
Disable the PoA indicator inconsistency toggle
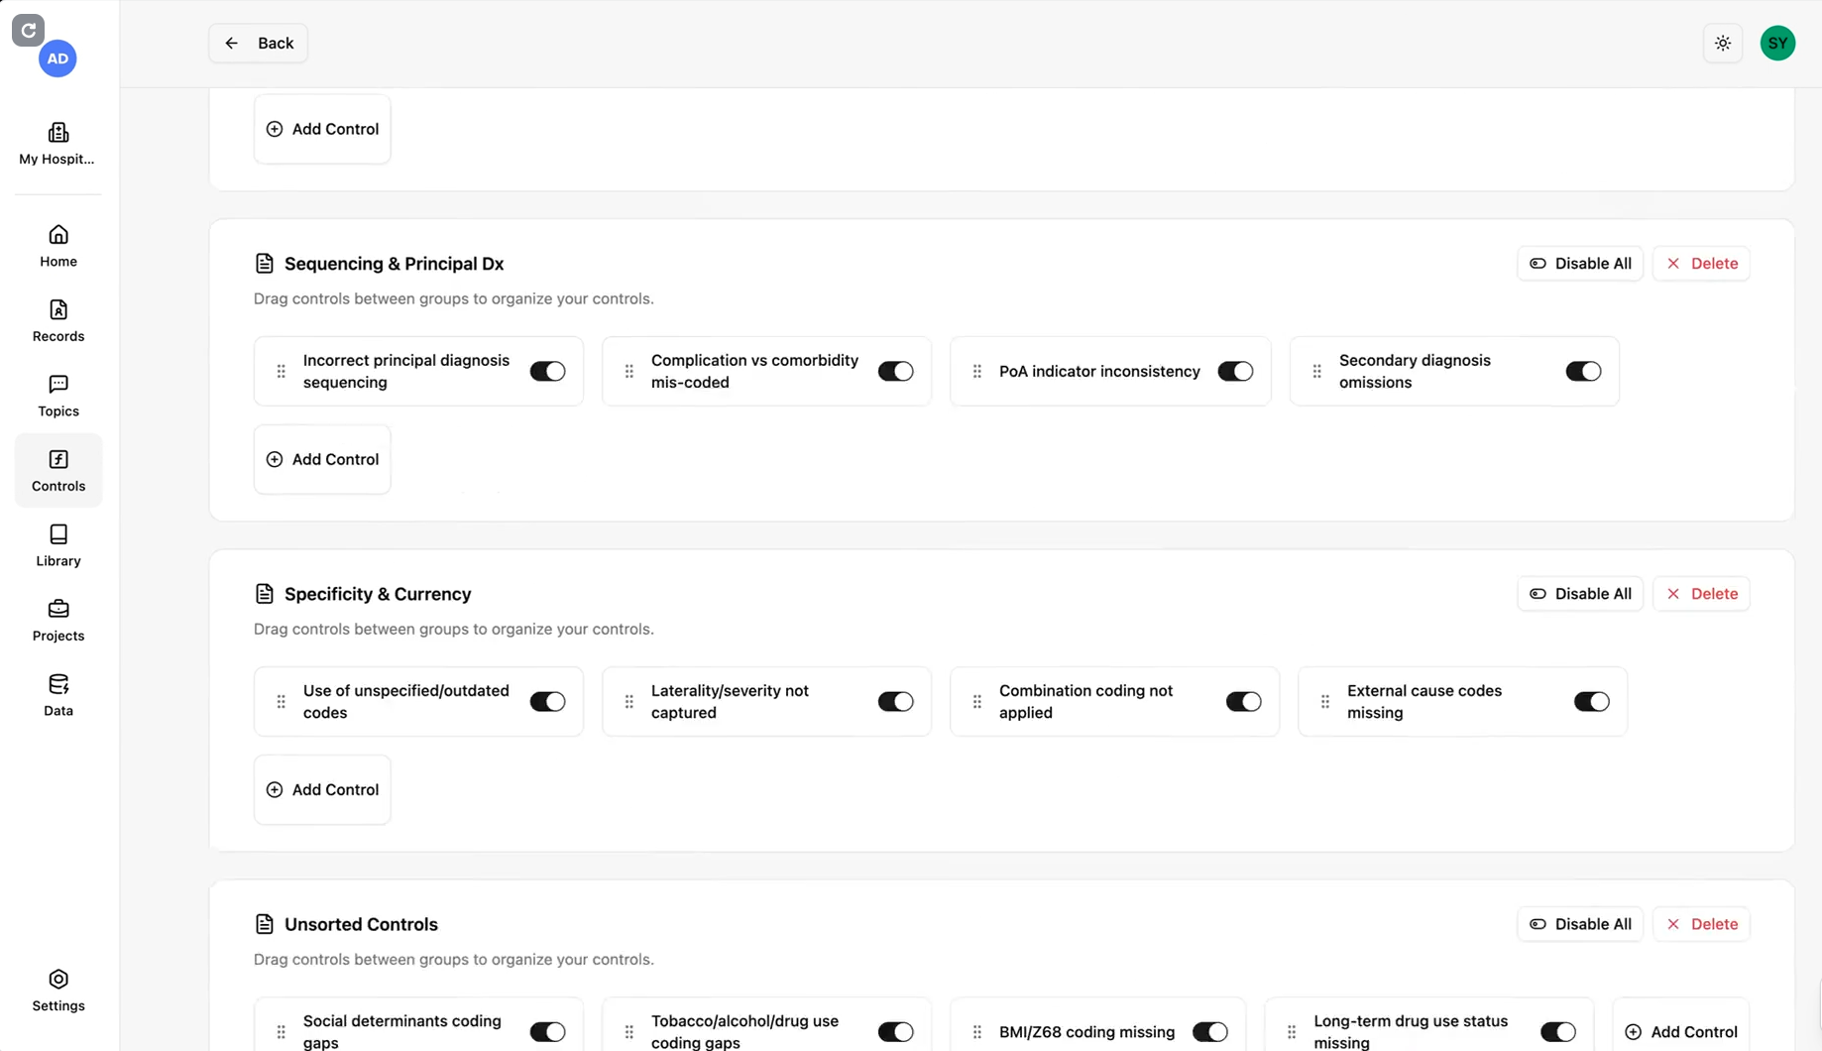(x=1235, y=372)
